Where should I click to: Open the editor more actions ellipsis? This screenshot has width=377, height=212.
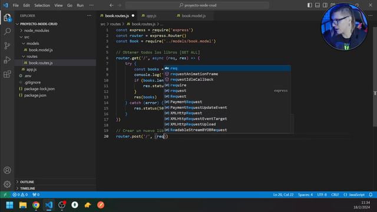click(x=371, y=16)
